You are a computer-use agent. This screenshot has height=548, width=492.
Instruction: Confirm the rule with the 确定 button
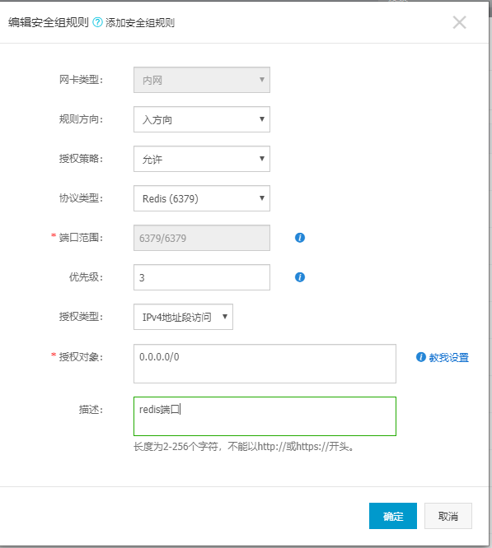point(393,516)
